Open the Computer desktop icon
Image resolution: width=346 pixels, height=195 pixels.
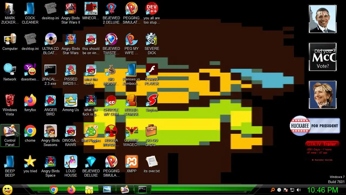point(10,42)
